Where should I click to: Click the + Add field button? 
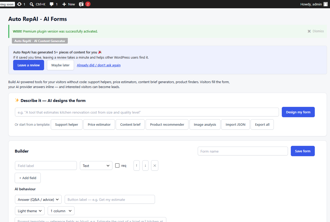28,178
